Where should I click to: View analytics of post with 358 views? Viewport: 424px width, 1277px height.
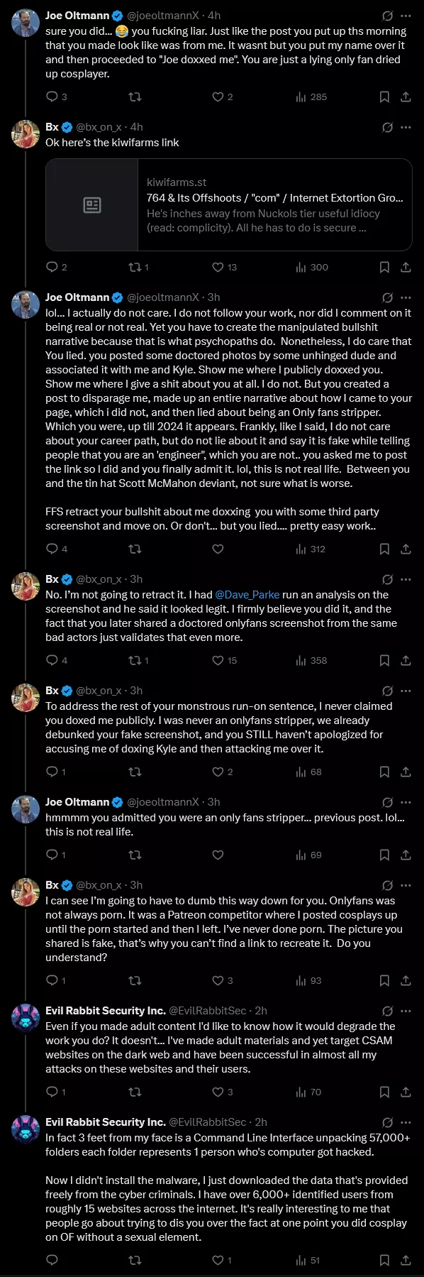pyautogui.click(x=311, y=660)
